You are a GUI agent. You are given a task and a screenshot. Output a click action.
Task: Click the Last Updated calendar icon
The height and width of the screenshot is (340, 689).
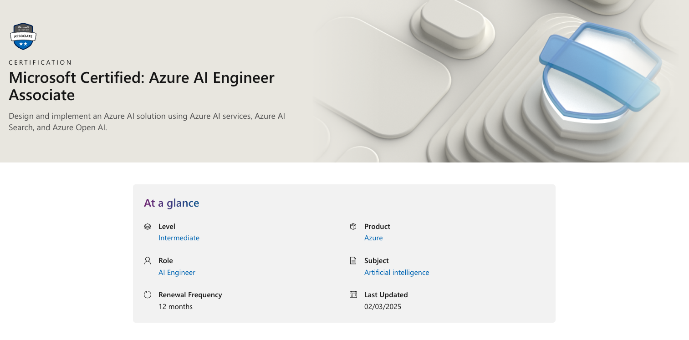[353, 294]
